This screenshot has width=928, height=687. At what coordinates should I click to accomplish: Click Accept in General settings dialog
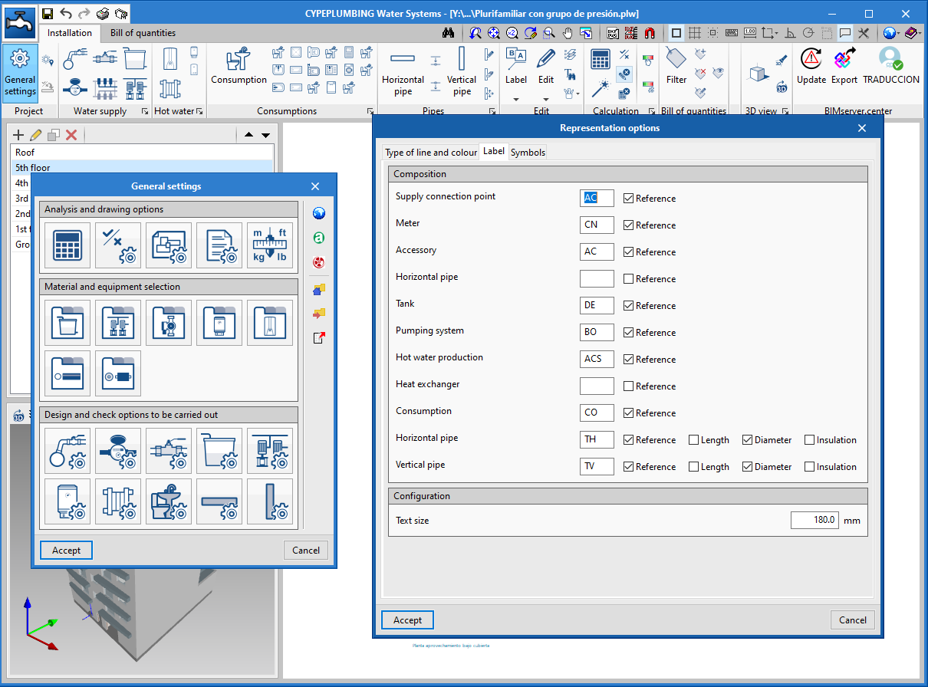tap(66, 550)
